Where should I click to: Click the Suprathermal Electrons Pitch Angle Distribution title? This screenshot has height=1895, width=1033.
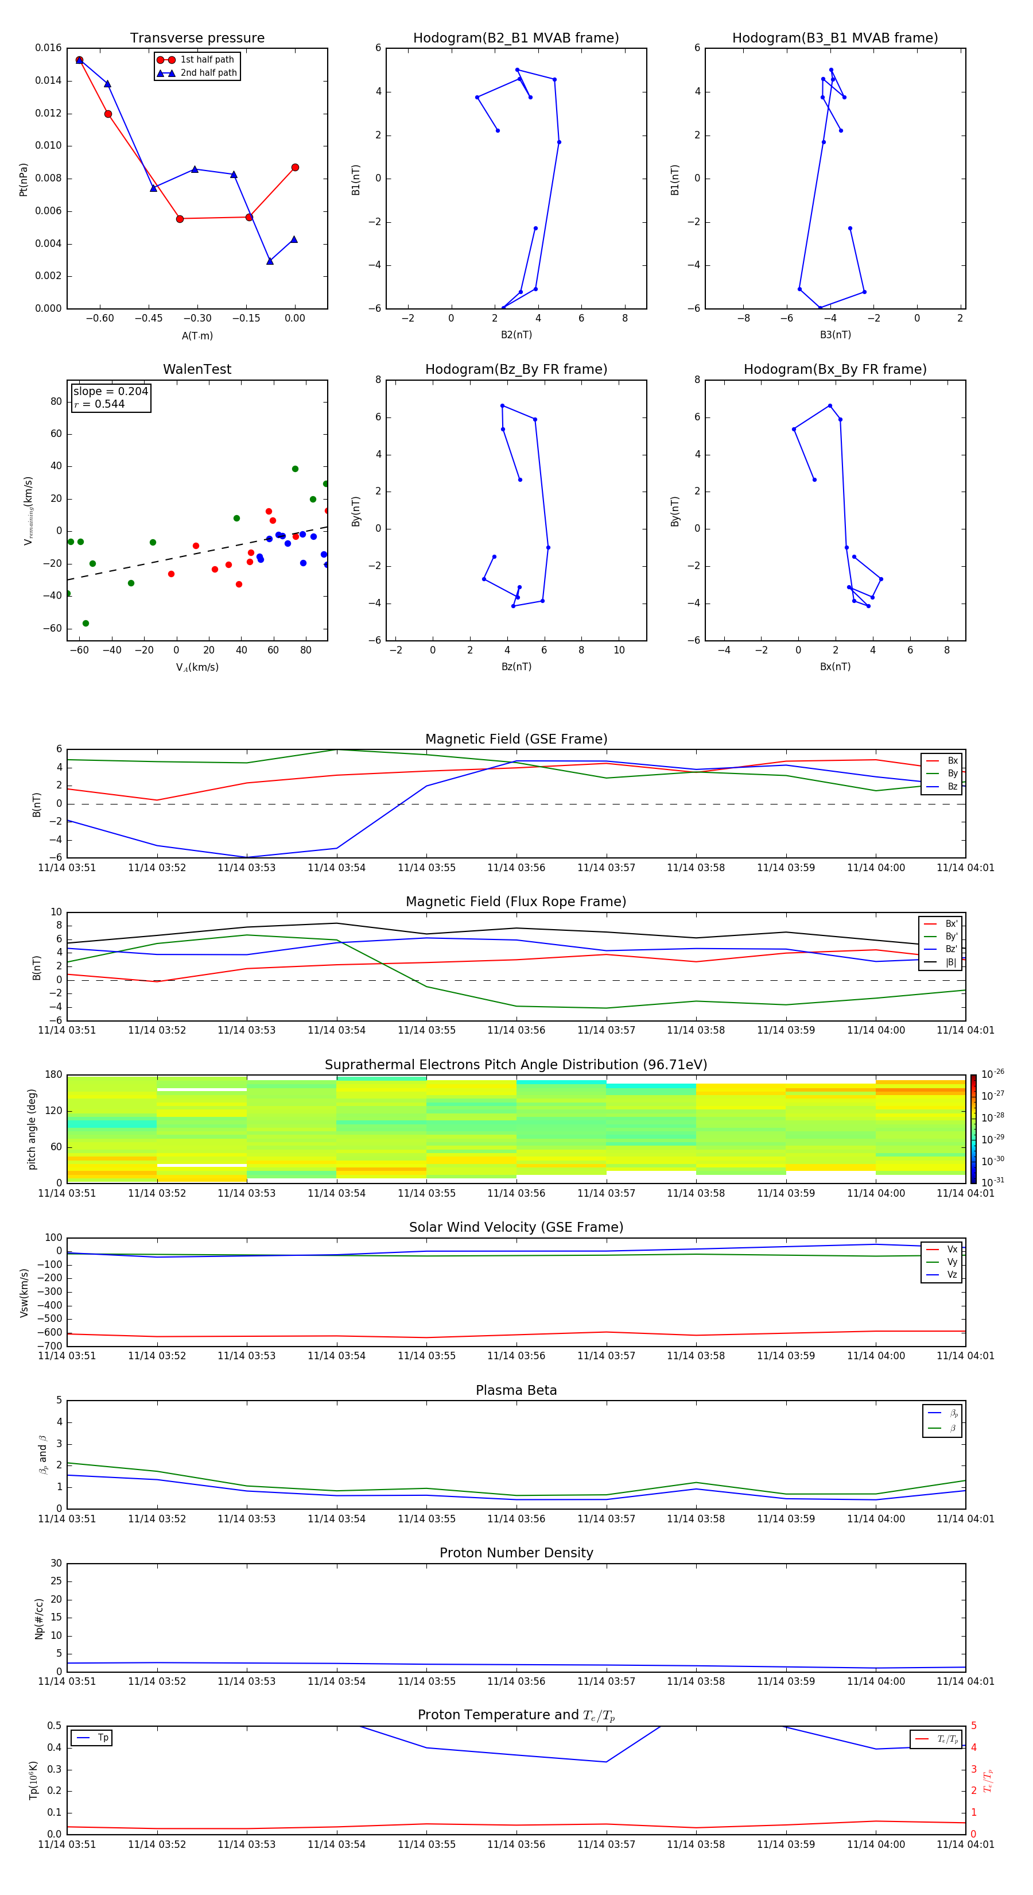click(x=516, y=1065)
